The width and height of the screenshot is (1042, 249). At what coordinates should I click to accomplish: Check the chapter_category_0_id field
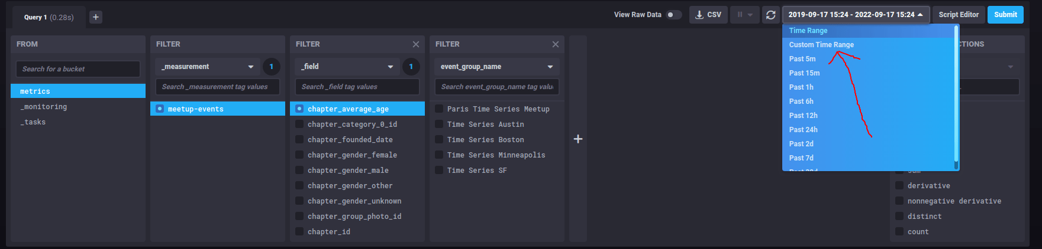click(300, 125)
